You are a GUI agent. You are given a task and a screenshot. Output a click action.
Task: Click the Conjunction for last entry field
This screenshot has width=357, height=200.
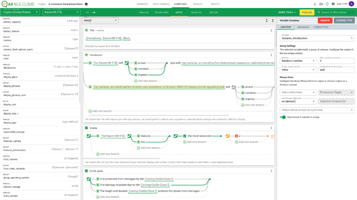(336, 70)
